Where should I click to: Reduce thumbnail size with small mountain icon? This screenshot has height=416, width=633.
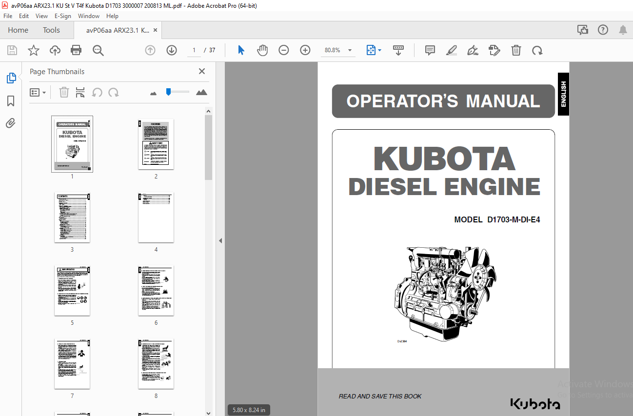154,93
